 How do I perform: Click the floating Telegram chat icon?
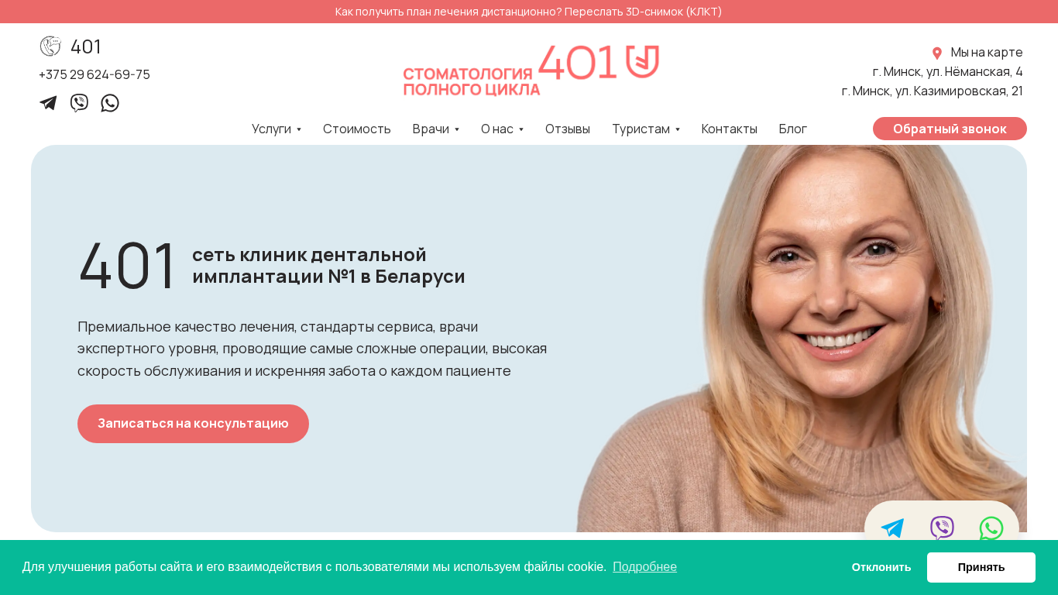892,528
